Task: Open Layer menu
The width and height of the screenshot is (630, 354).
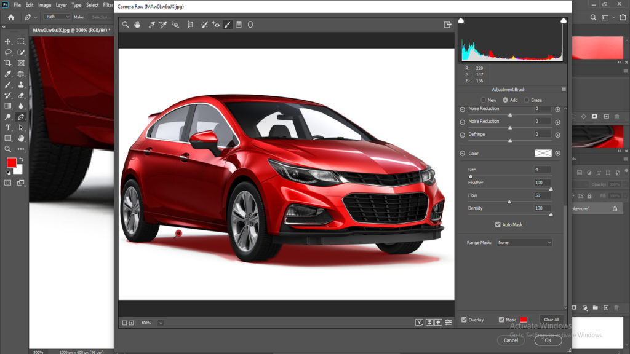Action: coord(62,5)
